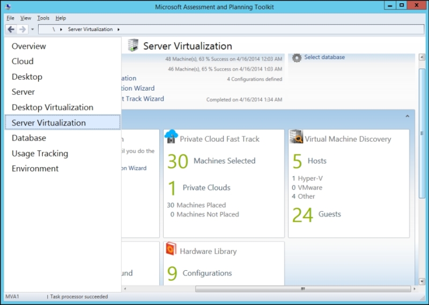Select Desktop Virtualization in navigation list
The height and width of the screenshot is (305, 429).
point(52,107)
